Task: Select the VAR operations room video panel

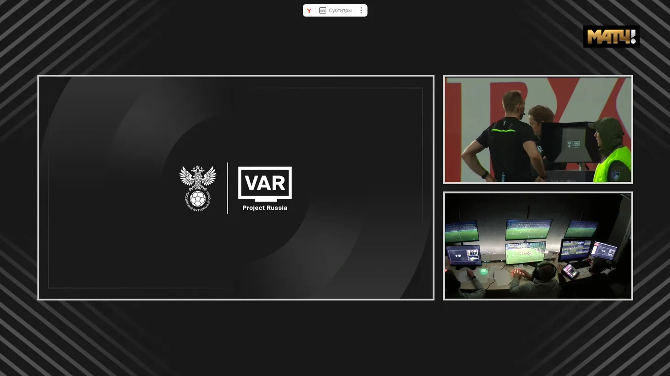Action: point(538,246)
